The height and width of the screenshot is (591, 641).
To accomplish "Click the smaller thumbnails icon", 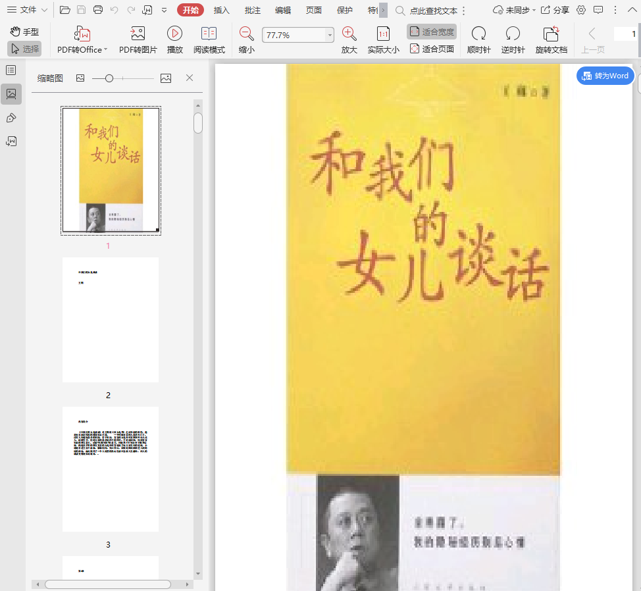I will [80, 78].
